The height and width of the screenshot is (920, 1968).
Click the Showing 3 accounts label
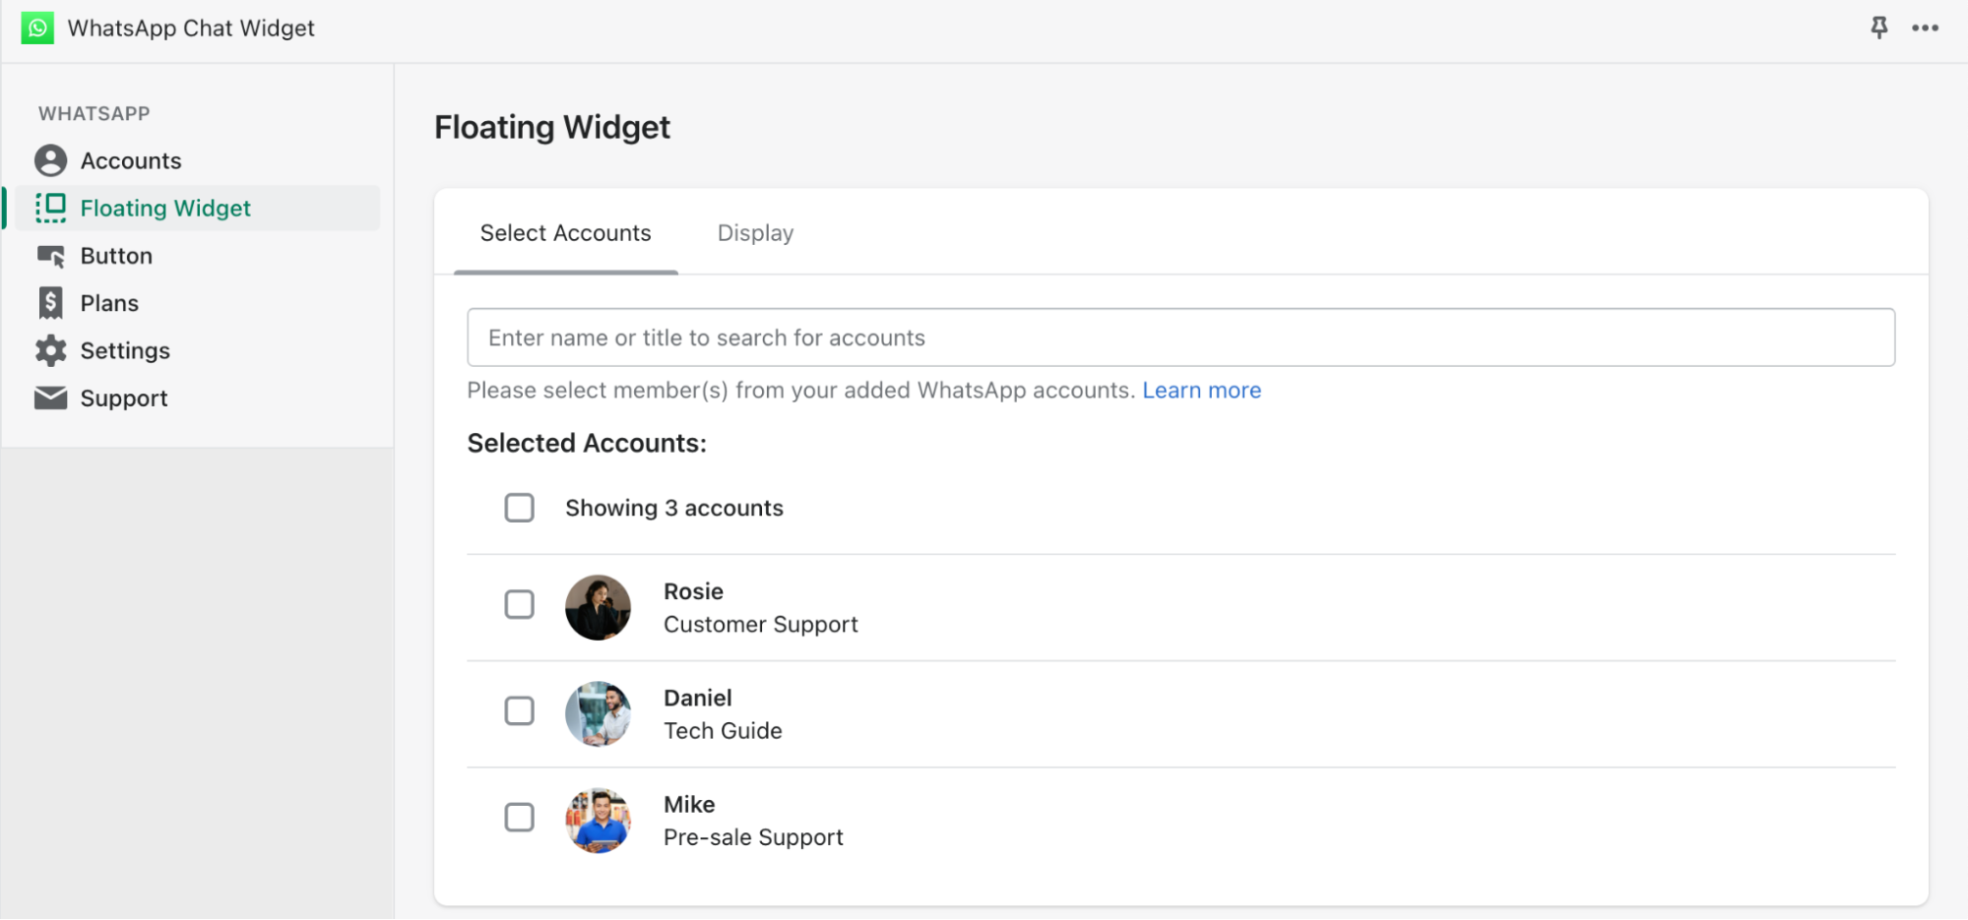click(674, 508)
